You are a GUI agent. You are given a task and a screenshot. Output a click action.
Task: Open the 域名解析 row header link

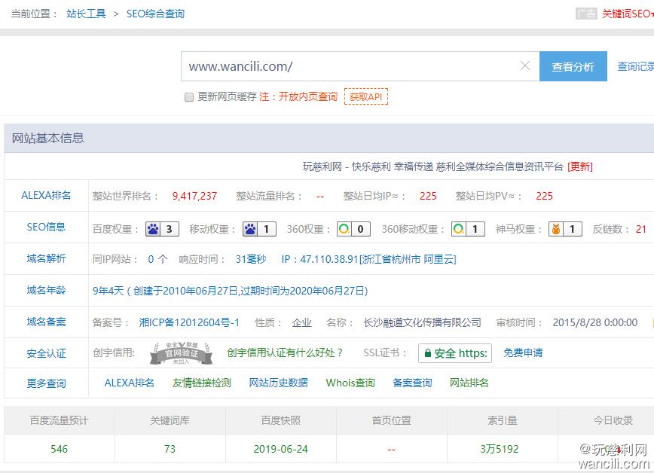[x=46, y=258]
